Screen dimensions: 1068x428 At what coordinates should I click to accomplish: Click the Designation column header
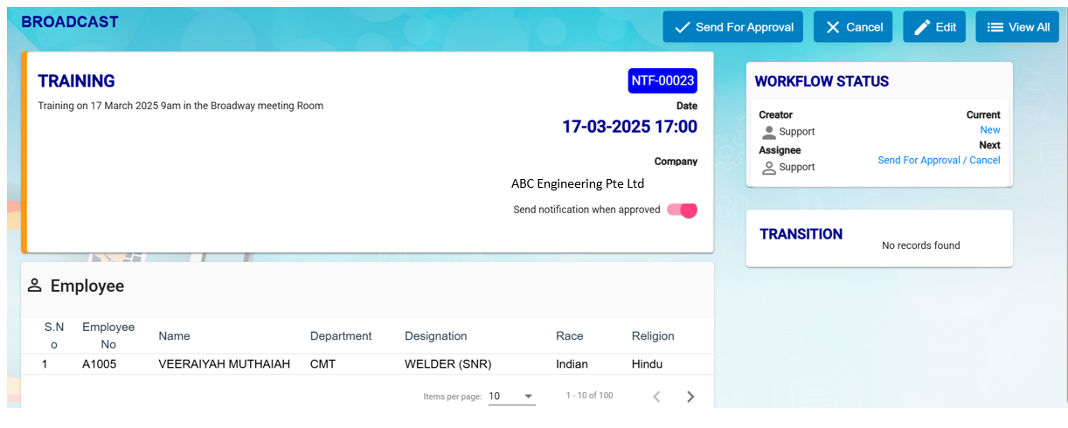point(435,336)
